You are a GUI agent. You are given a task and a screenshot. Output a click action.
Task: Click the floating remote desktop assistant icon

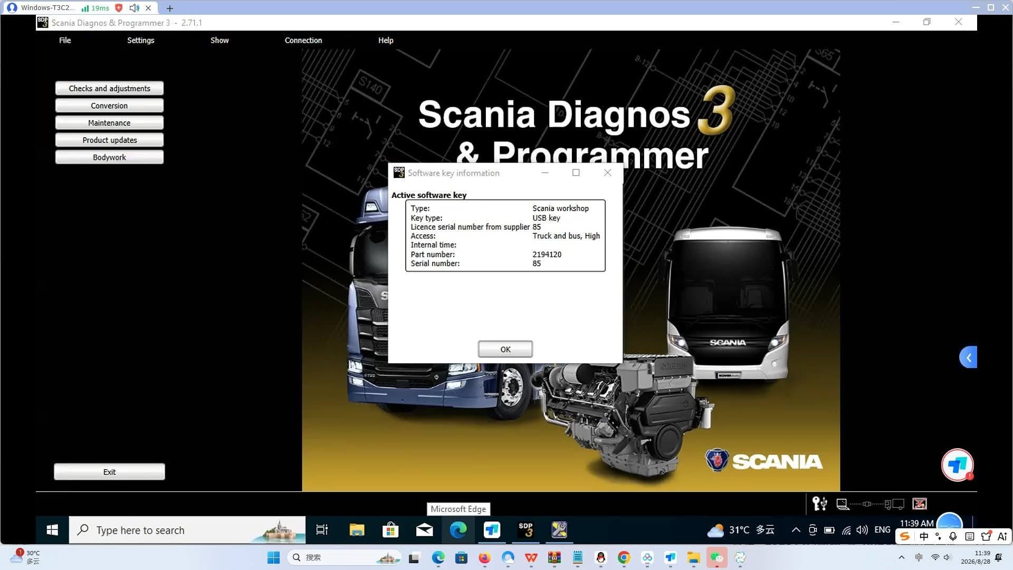[957, 465]
